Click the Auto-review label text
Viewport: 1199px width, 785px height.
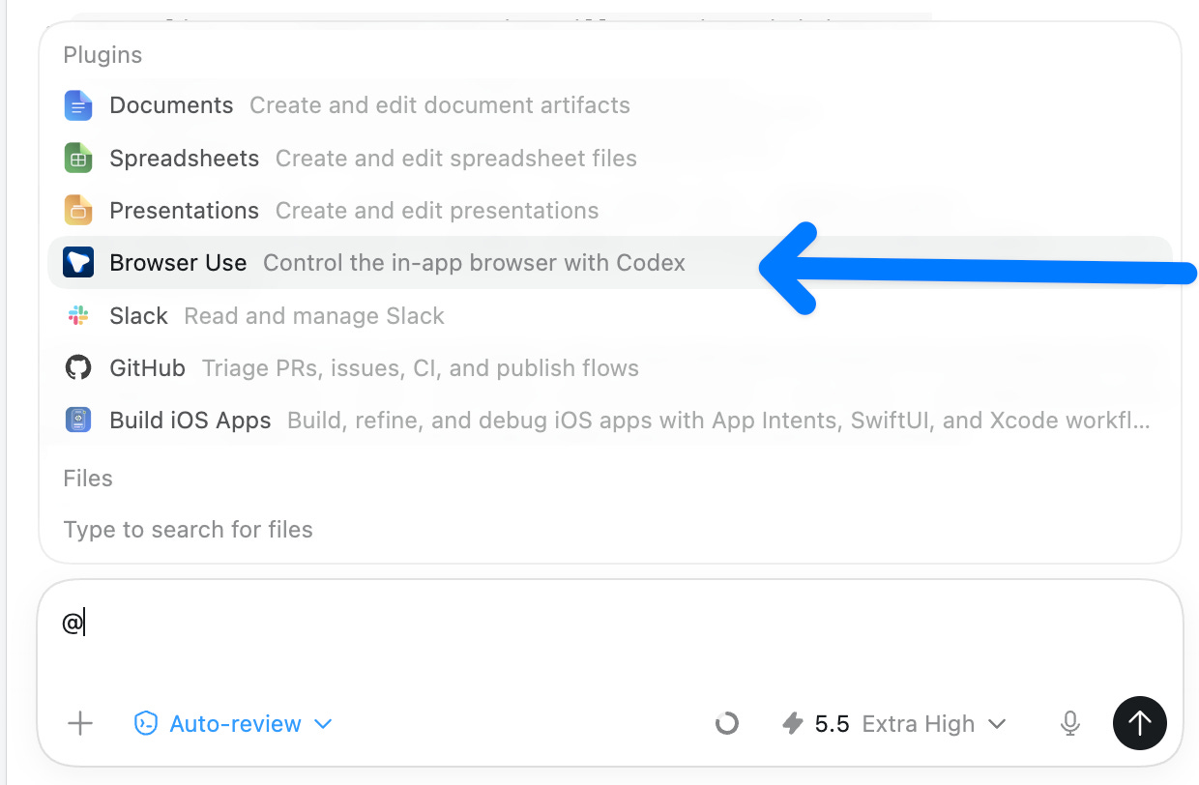point(235,723)
